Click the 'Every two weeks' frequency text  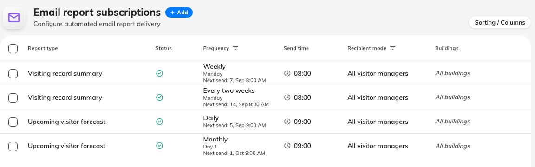[x=229, y=90]
